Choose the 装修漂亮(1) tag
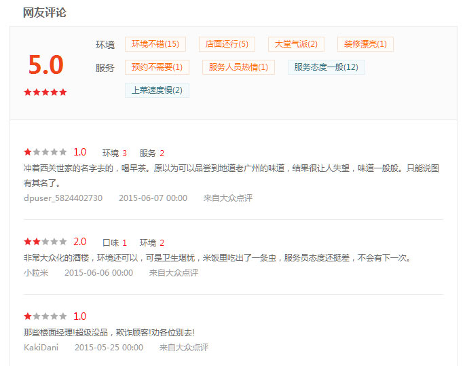Viewport: 467px width, 366px height. (x=365, y=44)
